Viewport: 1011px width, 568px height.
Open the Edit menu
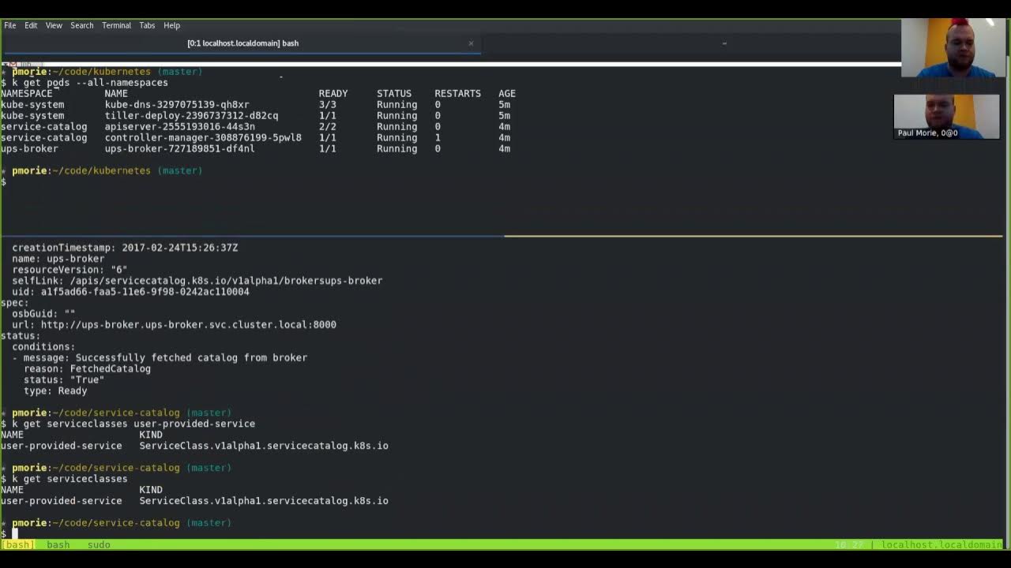(x=30, y=25)
